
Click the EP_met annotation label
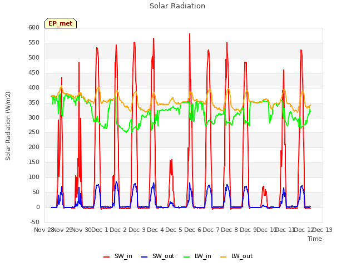[61, 23]
